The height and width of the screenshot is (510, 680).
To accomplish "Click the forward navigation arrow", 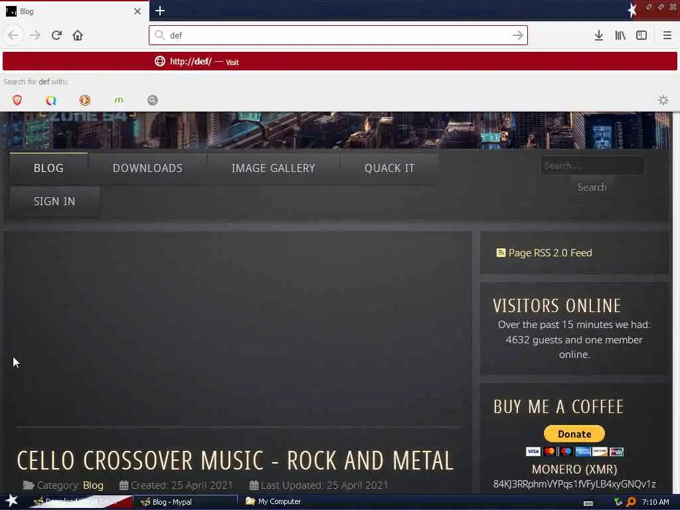I will coord(35,35).
